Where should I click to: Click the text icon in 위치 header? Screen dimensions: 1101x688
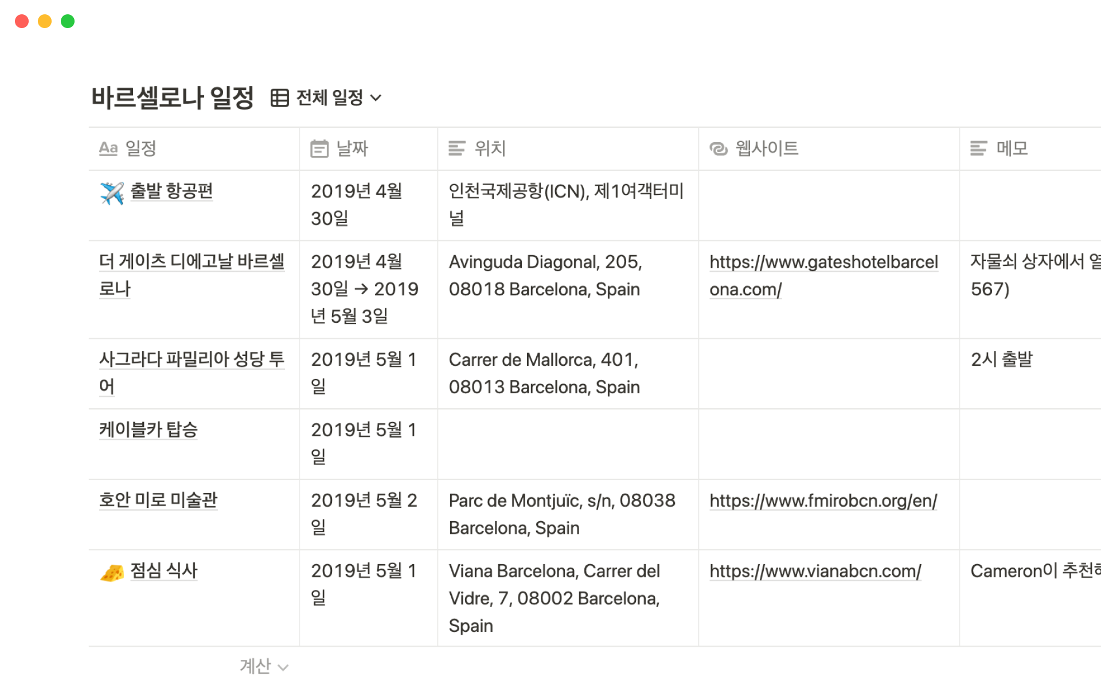pos(457,149)
